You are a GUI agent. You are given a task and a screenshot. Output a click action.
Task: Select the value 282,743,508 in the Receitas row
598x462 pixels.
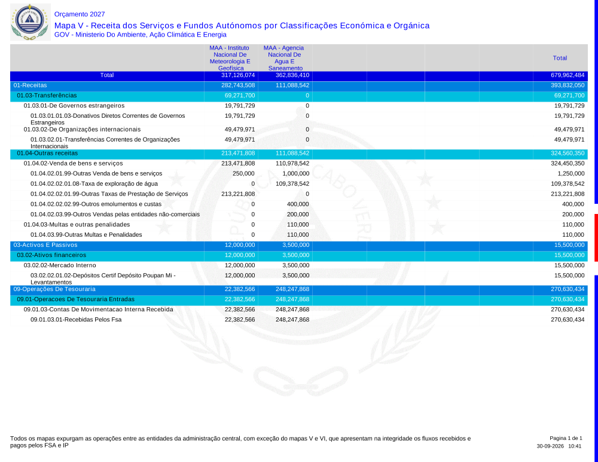click(238, 85)
